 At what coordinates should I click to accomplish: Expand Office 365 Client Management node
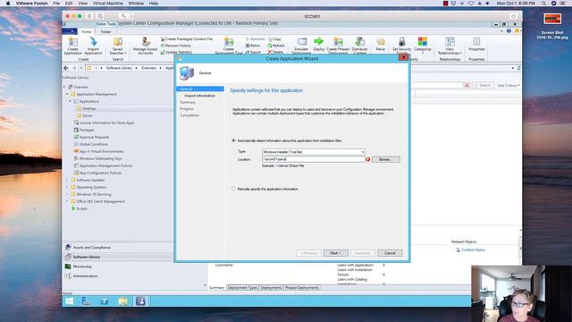(68, 201)
